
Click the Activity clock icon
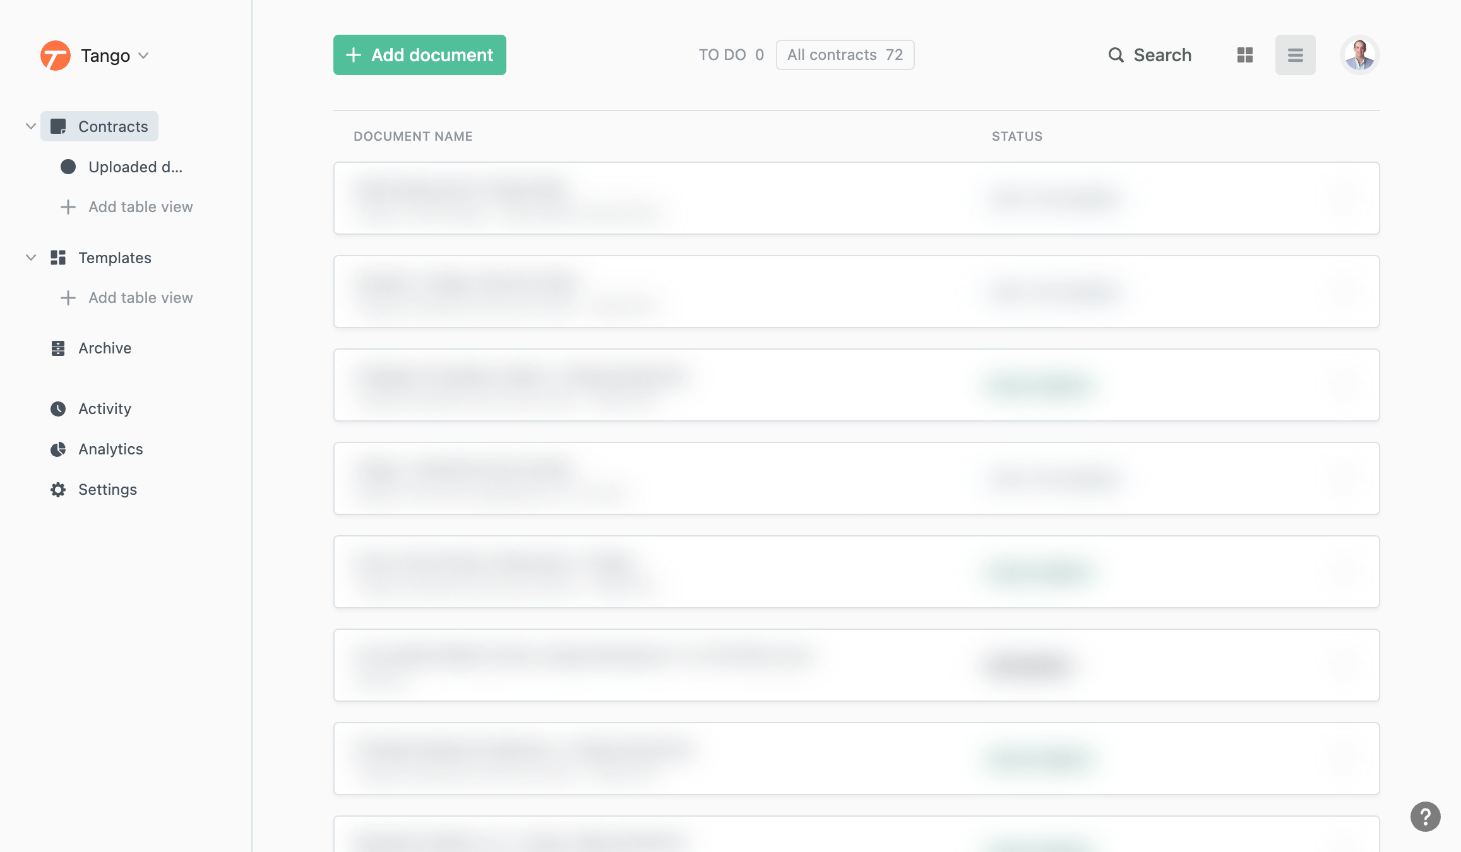click(x=58, y=409)
